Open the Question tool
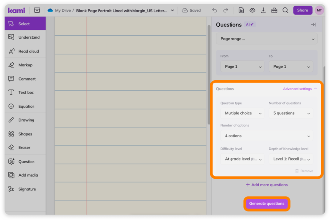 pos(25,162)
